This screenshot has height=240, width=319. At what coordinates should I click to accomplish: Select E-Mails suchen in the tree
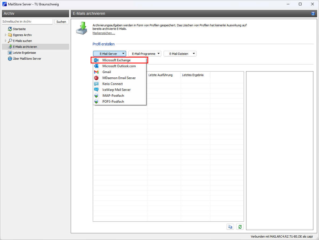[x=22, y=41]
